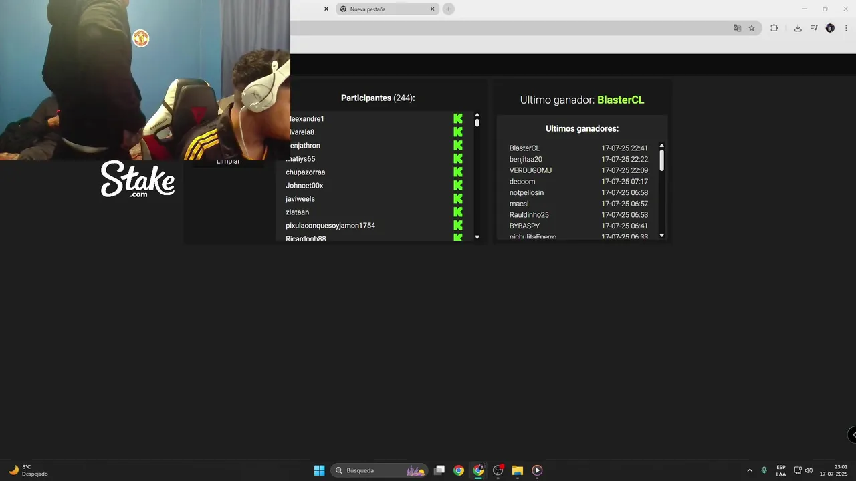The width and height of the screenshot is (856, 481).
Task: Select macsi in winners list
Action: [519, 204]
